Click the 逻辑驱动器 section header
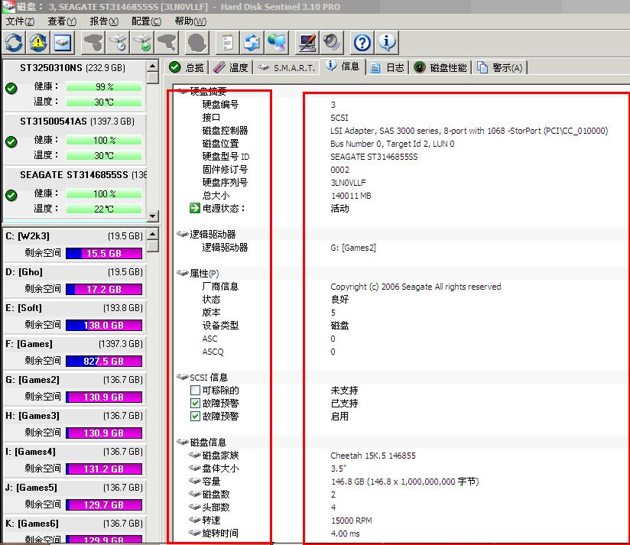The height and width of the screenshot is (545, 630). (x=213, y=234)
